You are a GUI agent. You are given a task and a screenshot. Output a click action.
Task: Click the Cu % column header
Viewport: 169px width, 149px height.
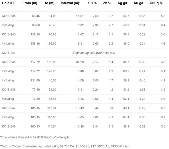(92, 3)
